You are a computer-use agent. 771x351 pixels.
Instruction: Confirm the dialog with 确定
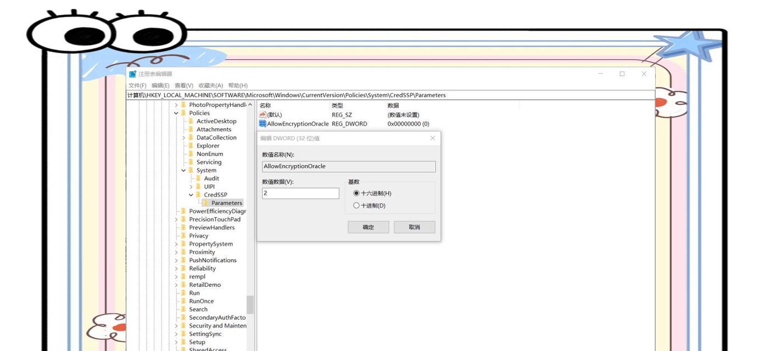368,227
